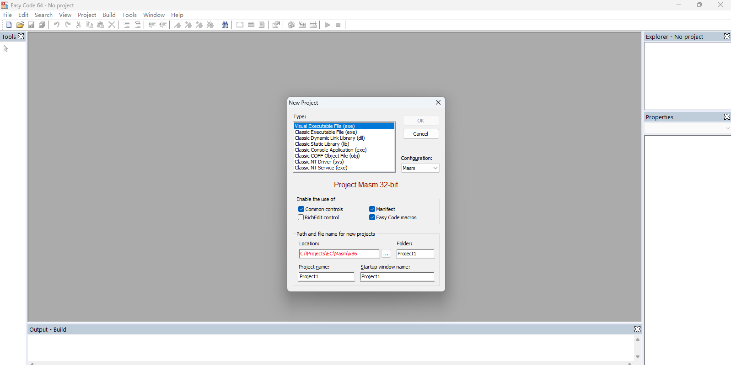Disable the Easy Code macros checkbox
The height and width of the screenshot is (365, 731).
coord(372,217)
